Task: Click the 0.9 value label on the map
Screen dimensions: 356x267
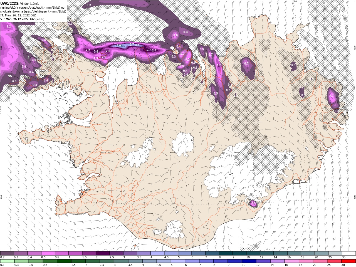Action: coord(182,66)
